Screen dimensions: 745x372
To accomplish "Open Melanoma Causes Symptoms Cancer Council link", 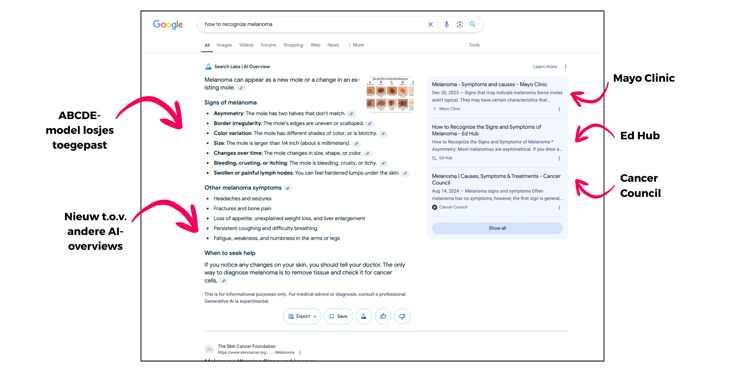I will [496, 179].
